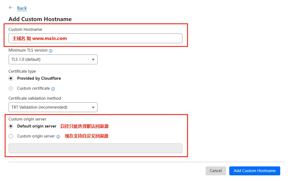Click the Minimum TLS version label text
This screenshot has width=291, height=181.
click(28, 50)
